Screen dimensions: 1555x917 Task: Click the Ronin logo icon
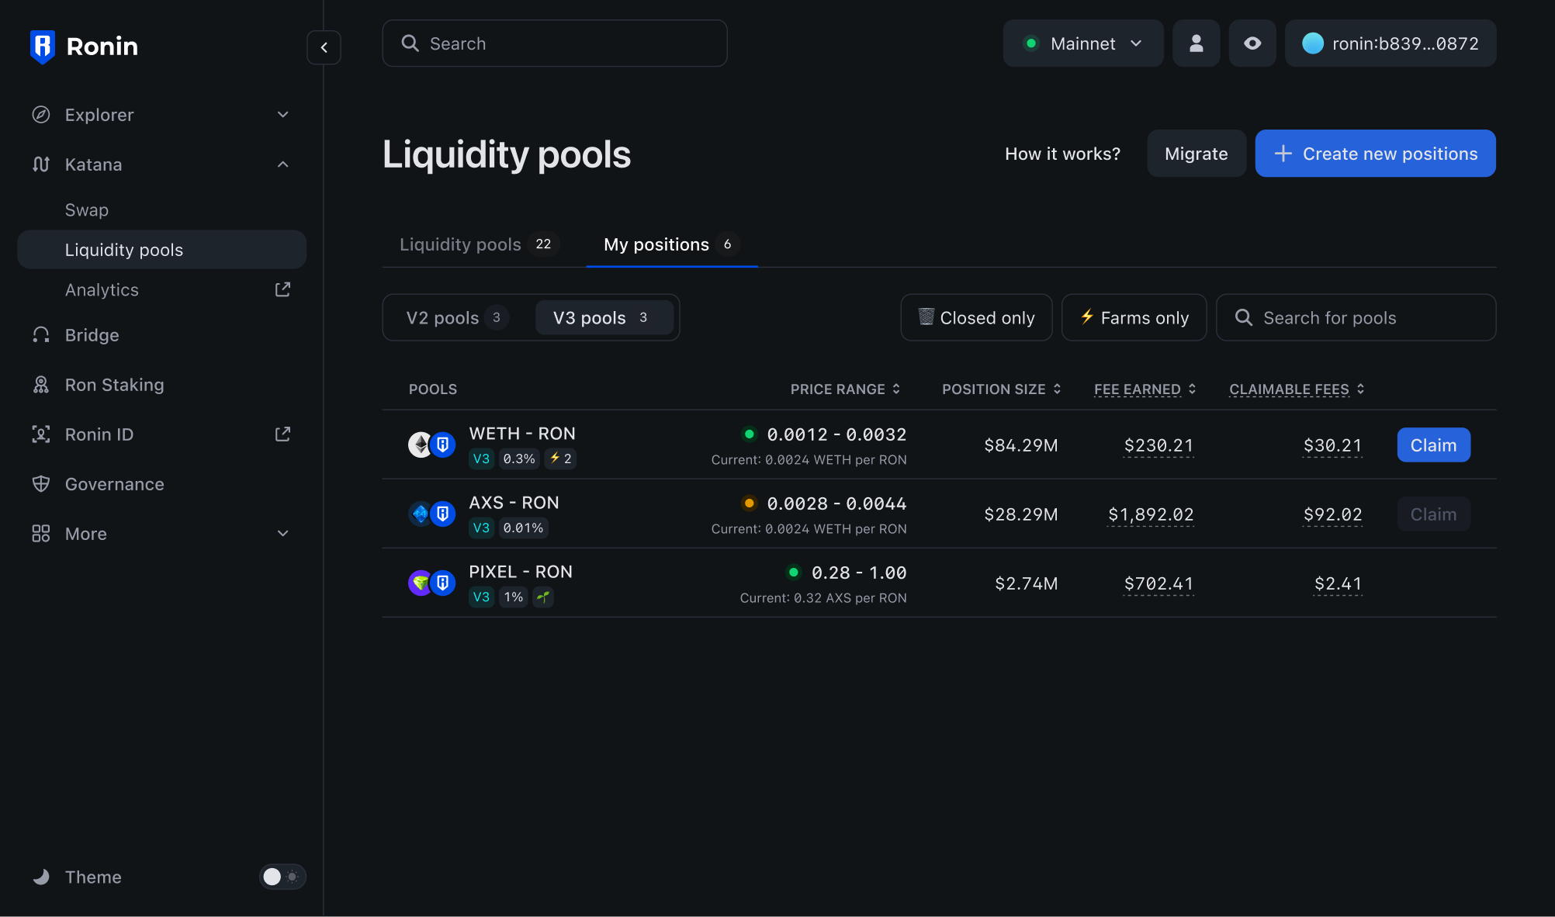click(42, 47)
